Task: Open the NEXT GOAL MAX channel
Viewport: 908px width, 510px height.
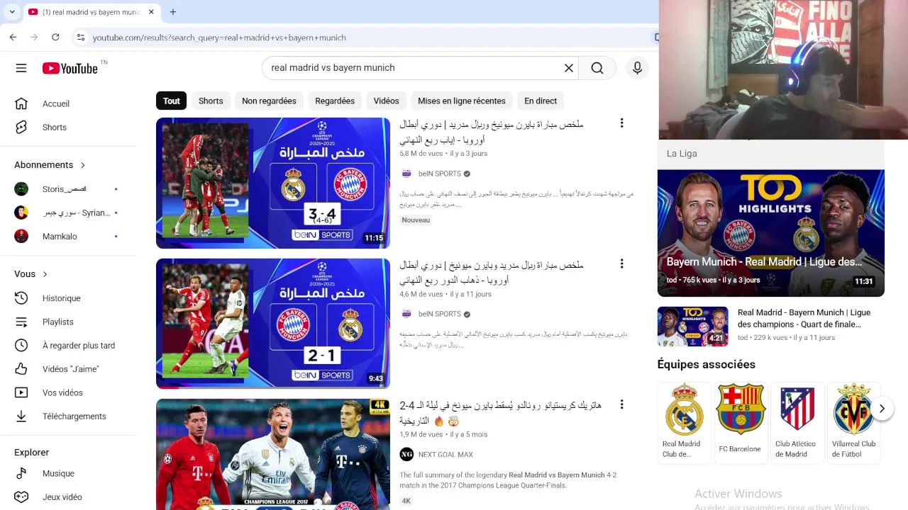Action: (445, 455)
